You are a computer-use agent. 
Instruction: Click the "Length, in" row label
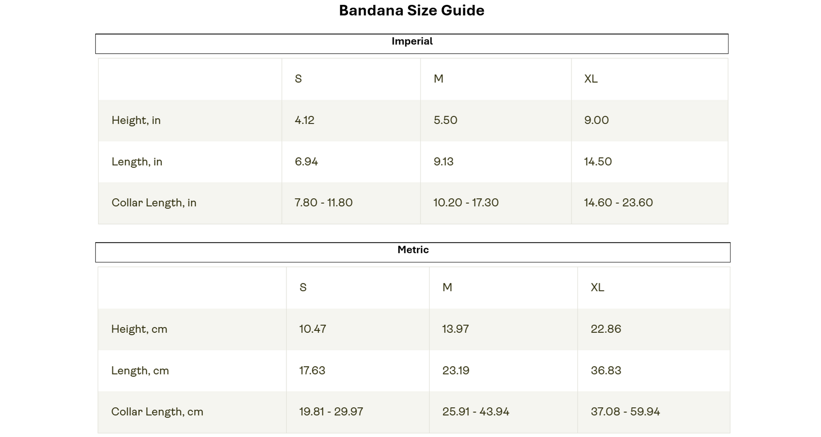coord(137,162)
